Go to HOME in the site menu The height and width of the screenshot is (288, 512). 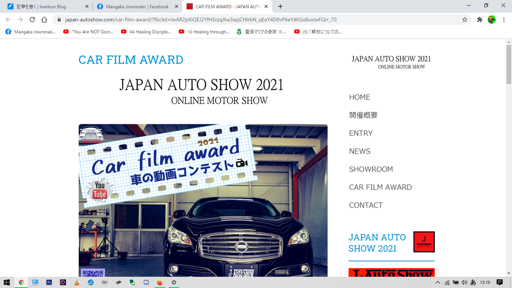360,97
